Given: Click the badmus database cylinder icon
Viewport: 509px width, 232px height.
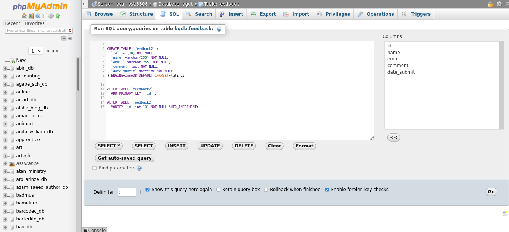Looking at the screenshot, I should (x=12, y=196).
